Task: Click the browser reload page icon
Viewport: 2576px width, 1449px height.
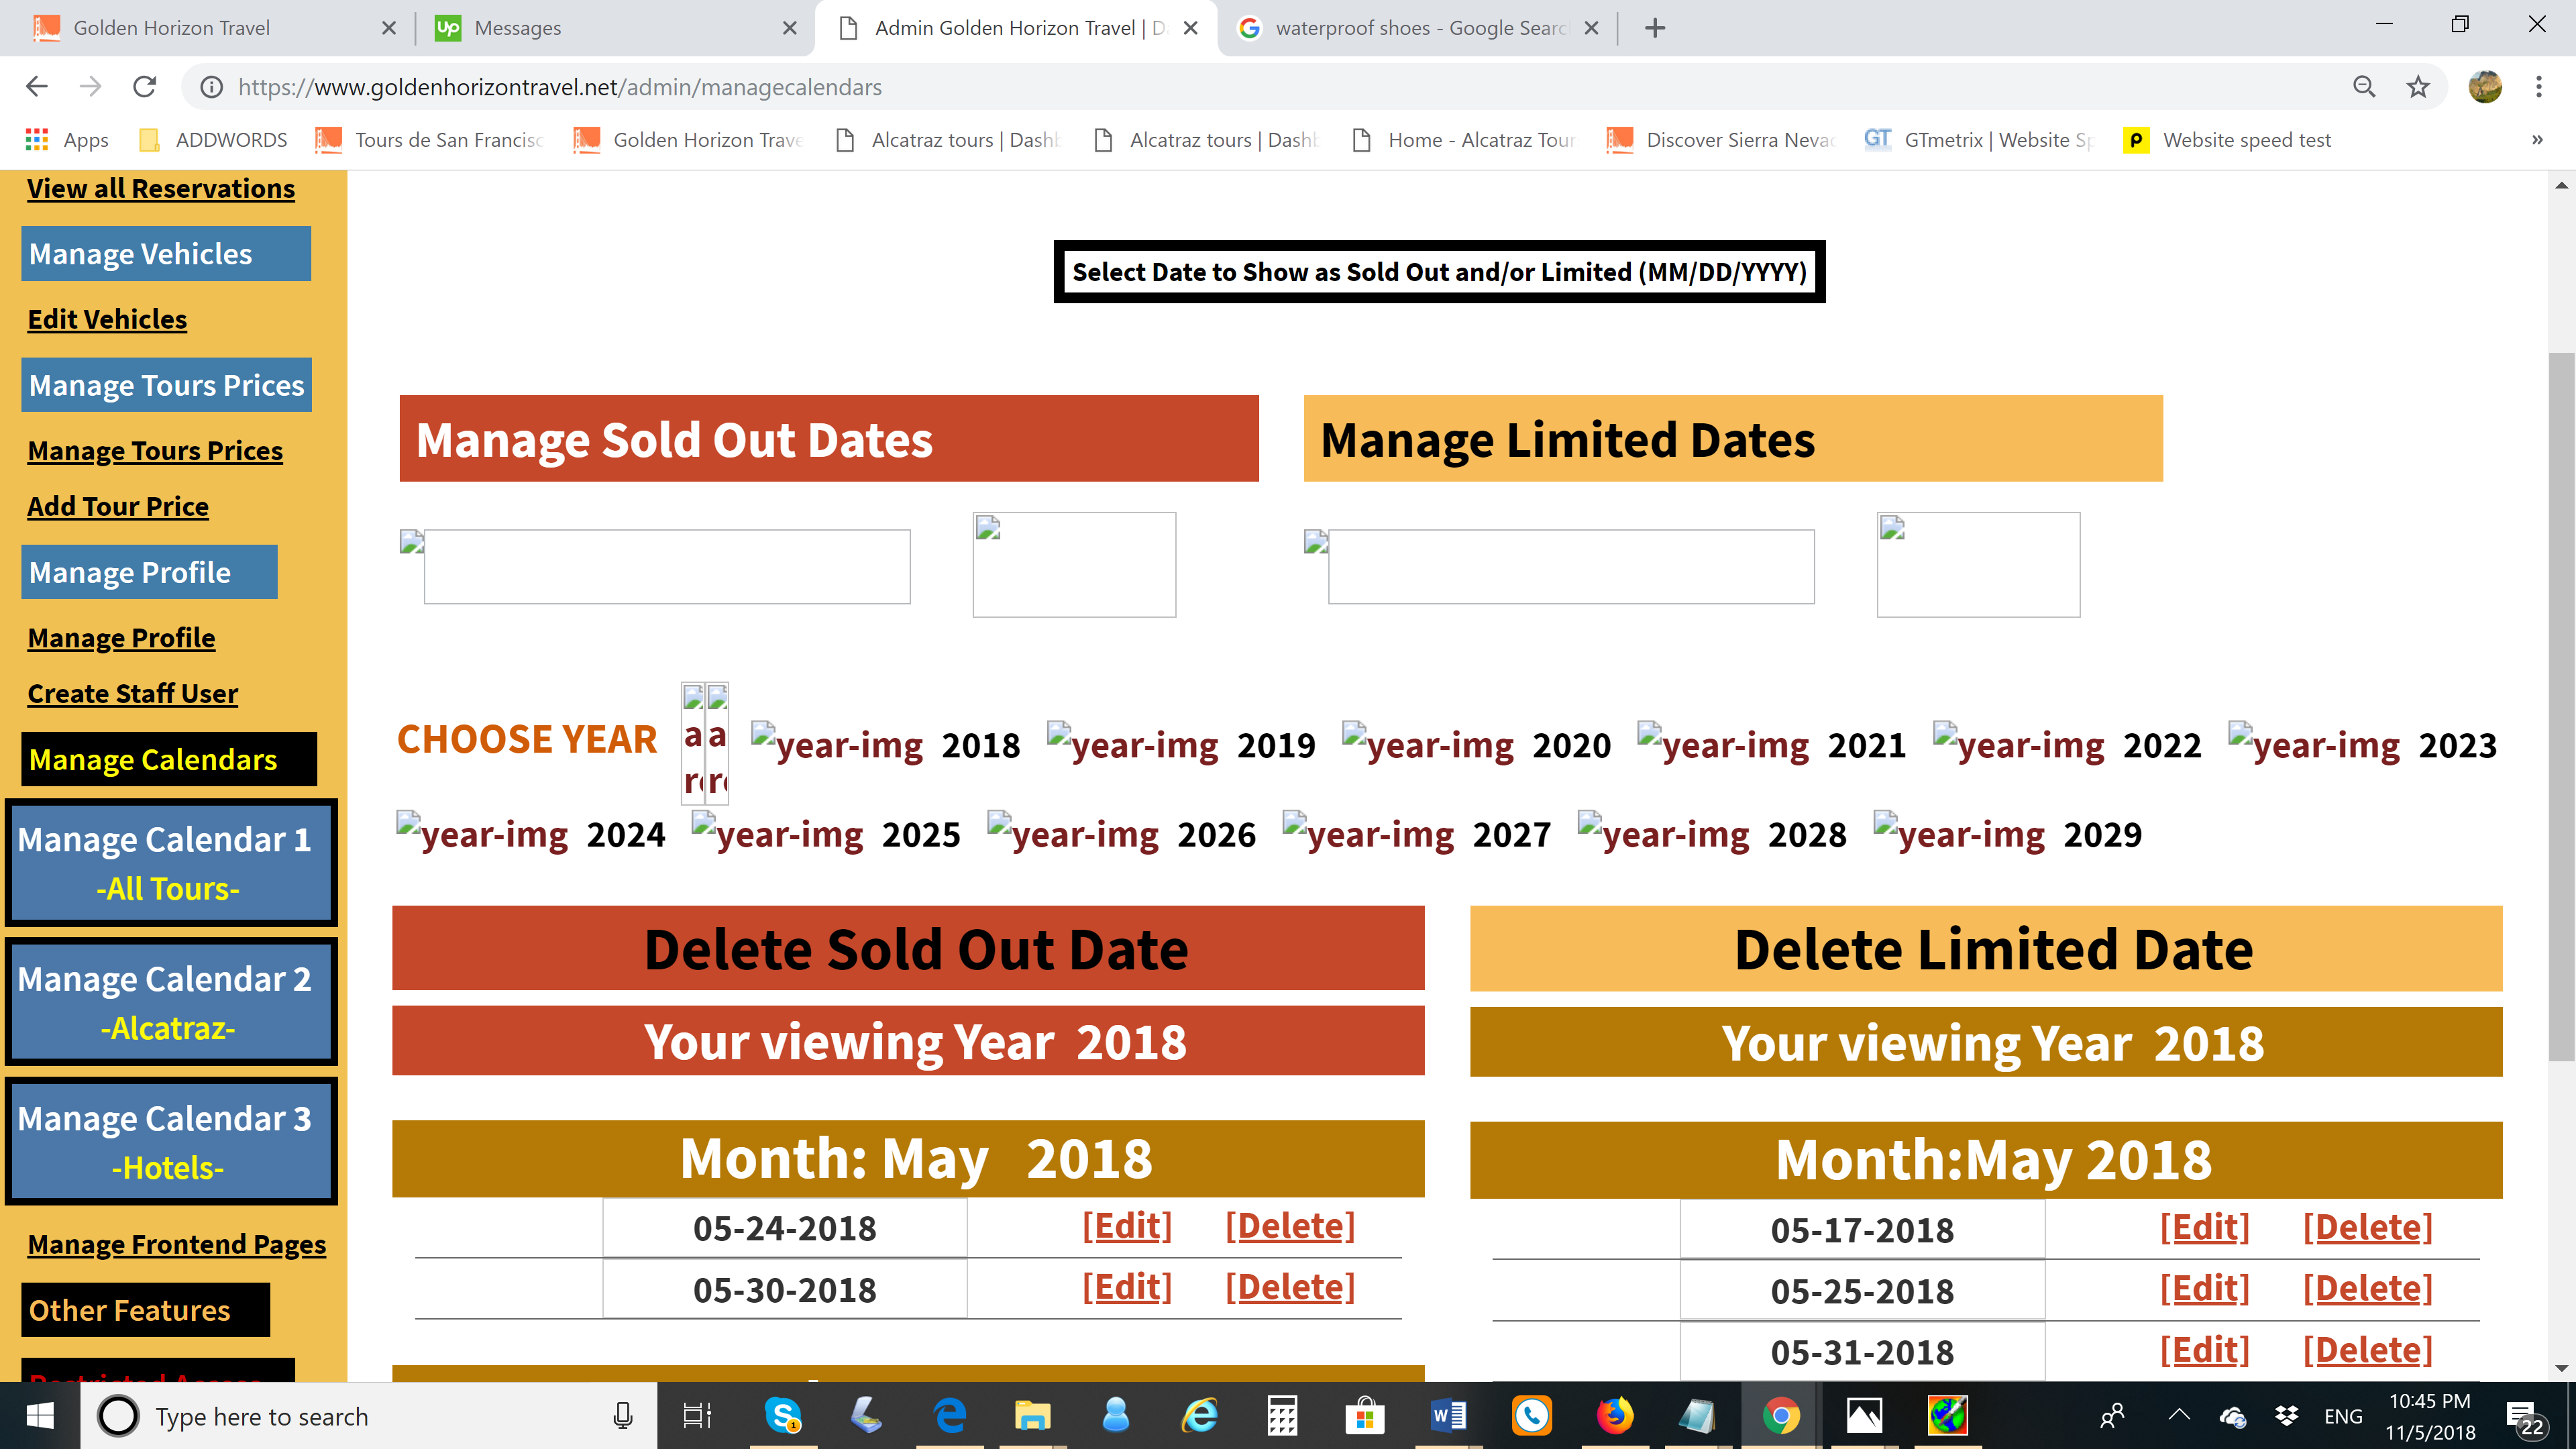Action: click(x=145, y=87)
